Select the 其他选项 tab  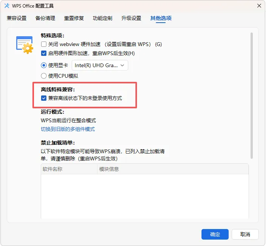(161, 18)
